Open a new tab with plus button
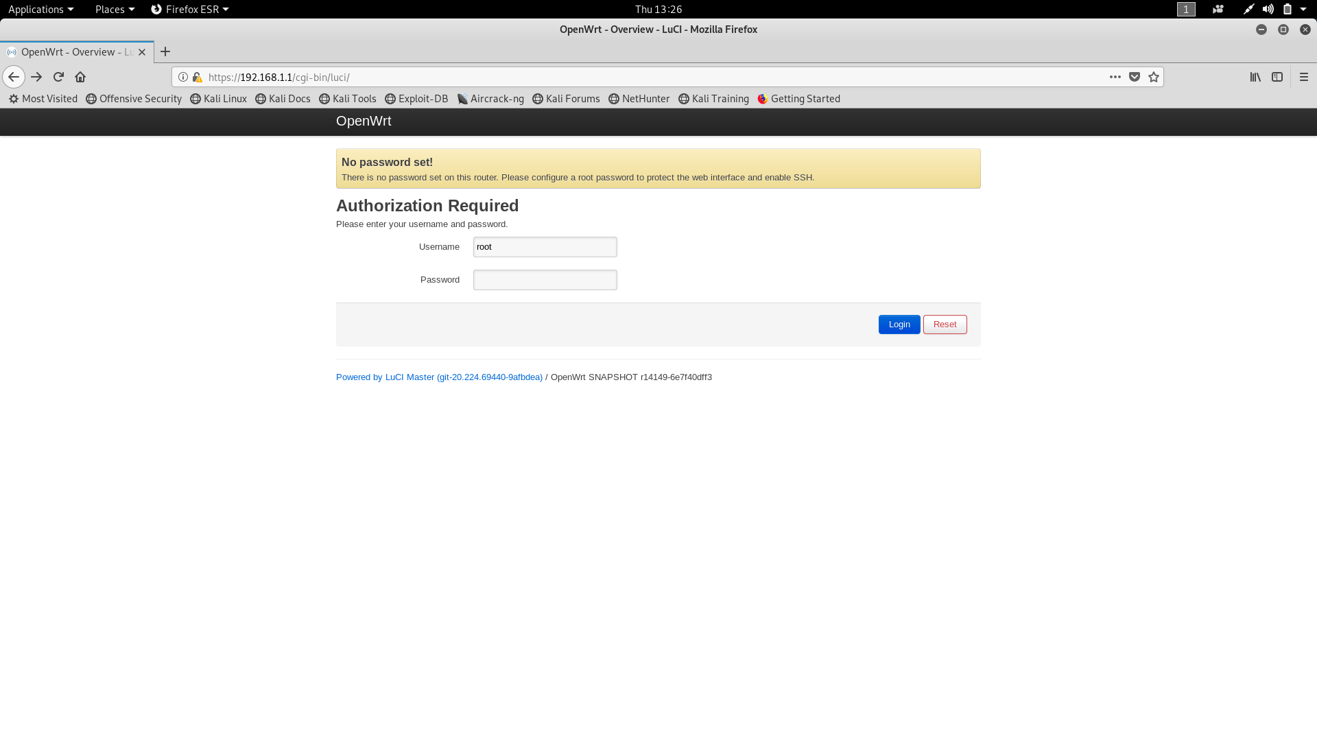Viewport: 1317px width, 741px height. click(x=165, y=51)
